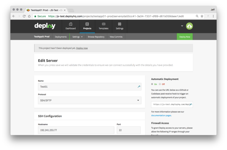Switch to the Deployments tab
This screenshot has height=150, width=227.
point(61,37)
